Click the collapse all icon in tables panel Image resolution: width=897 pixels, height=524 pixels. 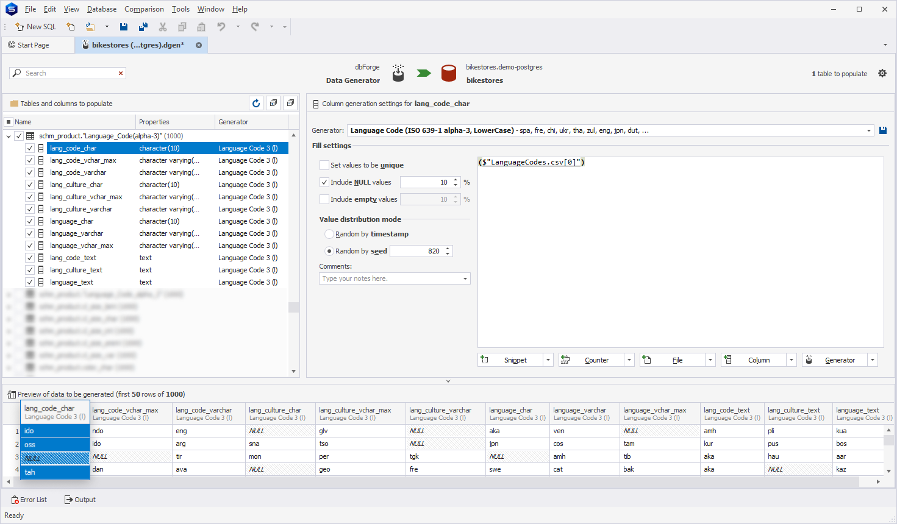[x=290, y=104]
